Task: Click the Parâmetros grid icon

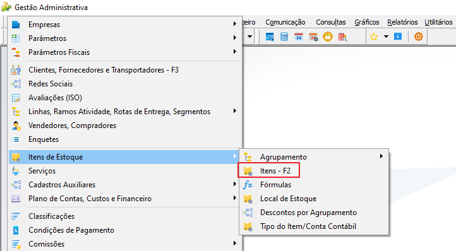Action: click(x=16, y=38)
